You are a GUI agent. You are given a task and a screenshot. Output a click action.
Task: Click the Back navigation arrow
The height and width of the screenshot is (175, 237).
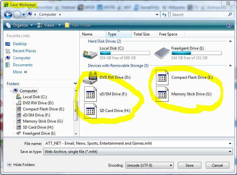[8, 15]
